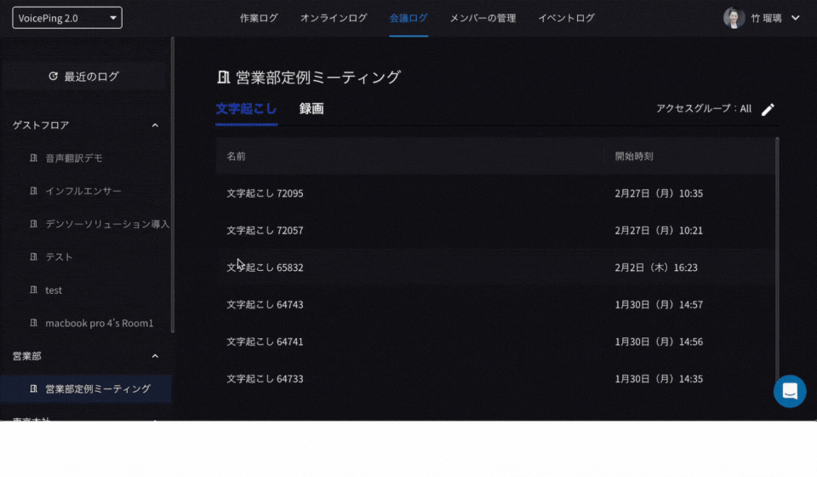Open the メンバーの管理 menu
The width and height of the screenshot is (817, 477).
483,18
